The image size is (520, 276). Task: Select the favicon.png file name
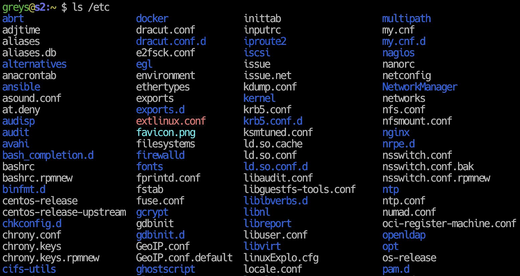tap(166, 133)
